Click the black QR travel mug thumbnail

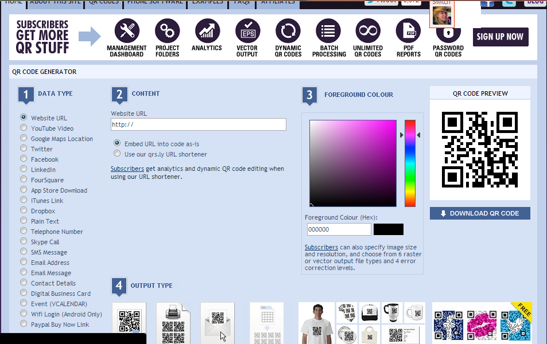392,312
